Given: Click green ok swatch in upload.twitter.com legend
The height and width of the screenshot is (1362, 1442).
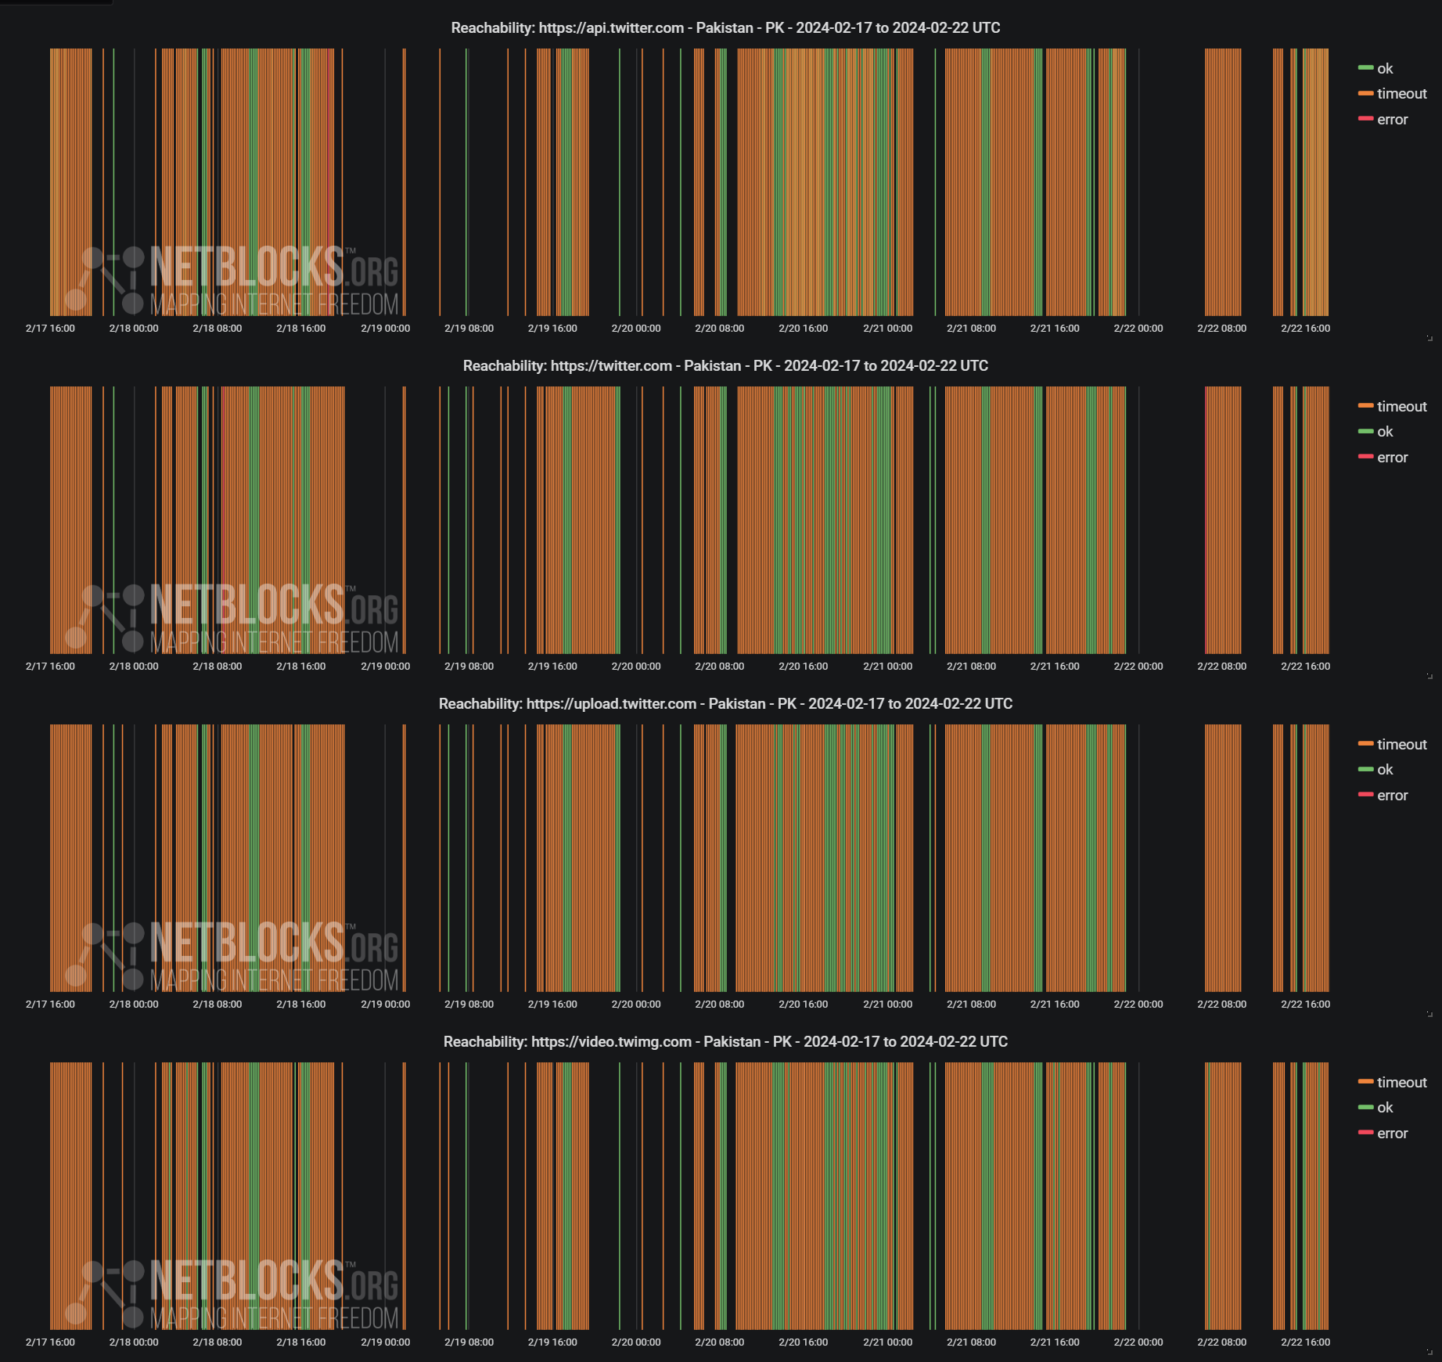Looking at the screenshot, I should pyautogui.click(x=1365, y=769).
